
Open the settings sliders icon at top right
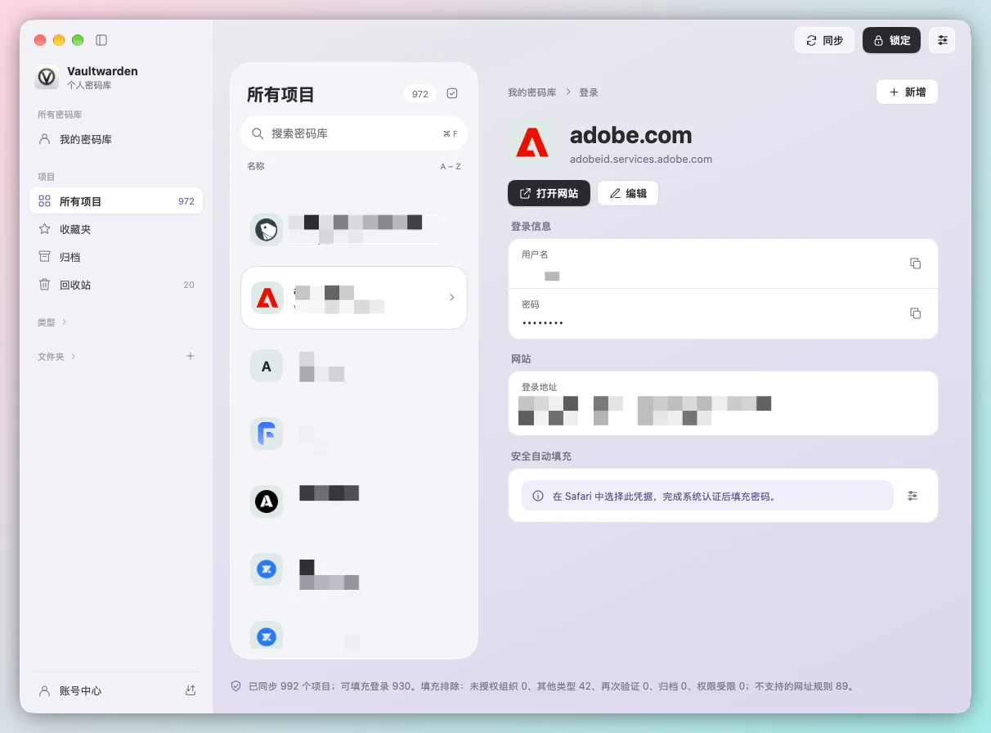coord(942,40)
